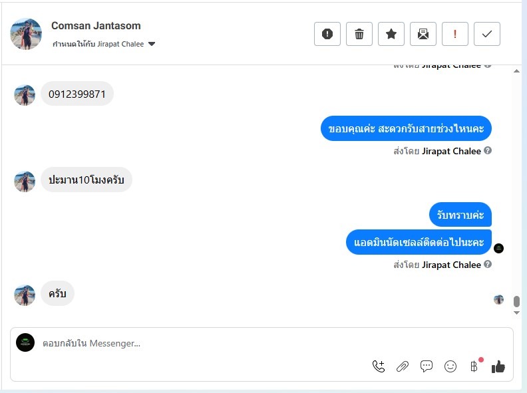Open Comsan Jantasom profile name
The width and height of the screenshot is (527, 393).
(96, 25)
